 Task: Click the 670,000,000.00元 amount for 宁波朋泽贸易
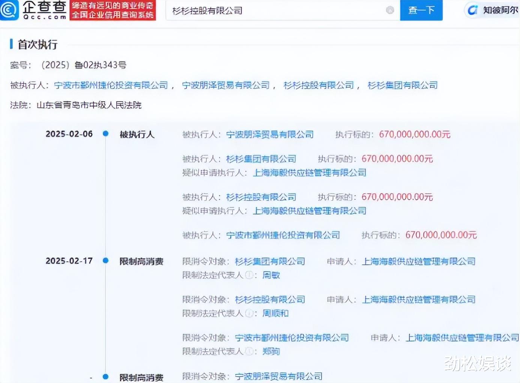[x=415, y=135]
